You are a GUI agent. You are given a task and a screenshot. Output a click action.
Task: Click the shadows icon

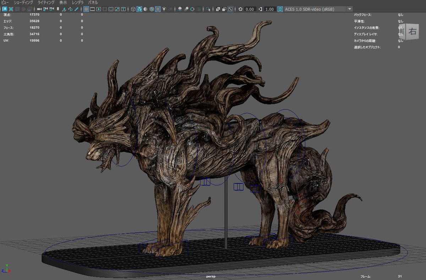pyautogui.click(x=171, y=9)
